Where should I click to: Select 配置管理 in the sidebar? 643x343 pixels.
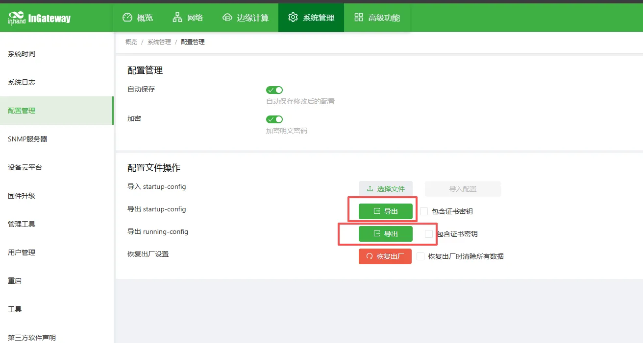click(56, 111)
